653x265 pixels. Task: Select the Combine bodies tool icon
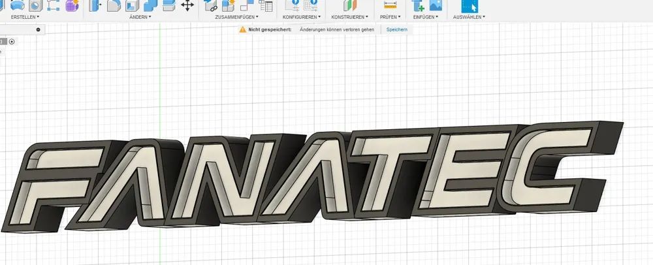tap(150, 5)
